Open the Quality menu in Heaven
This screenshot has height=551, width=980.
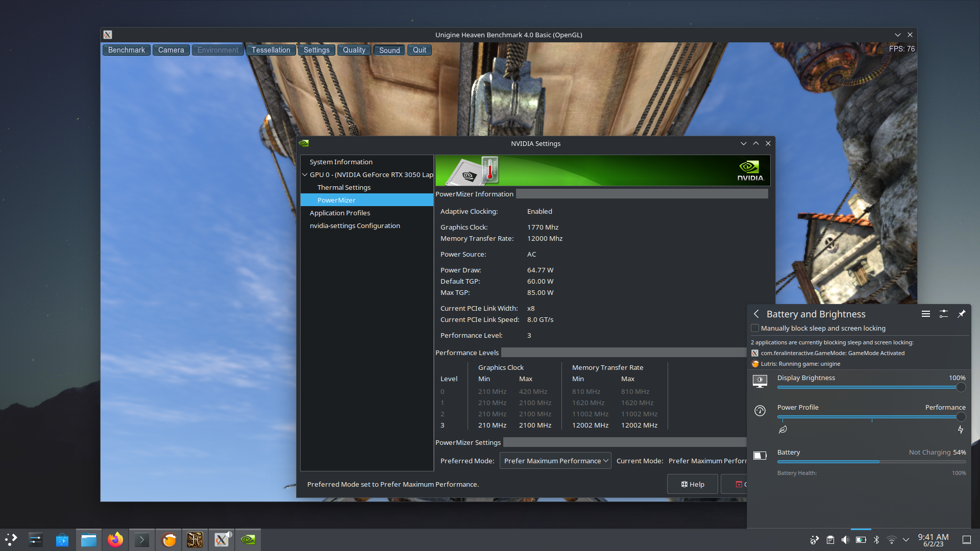(354, 49)
